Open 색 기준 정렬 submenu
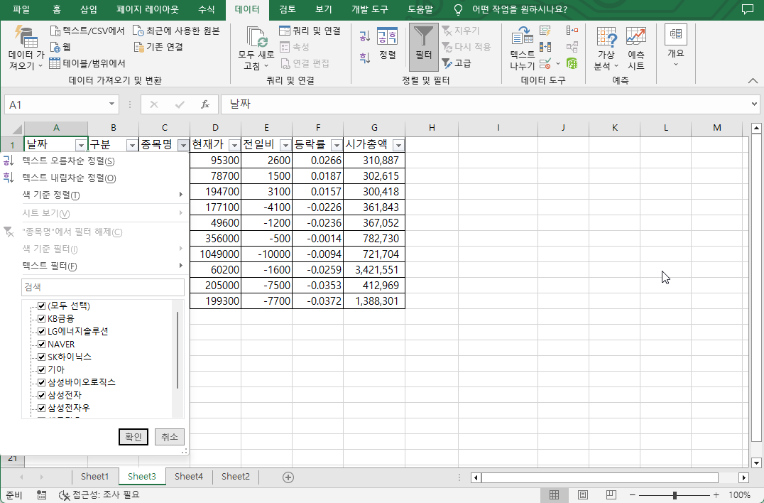This screenshot has width=764, height=503. coord(95,195)
